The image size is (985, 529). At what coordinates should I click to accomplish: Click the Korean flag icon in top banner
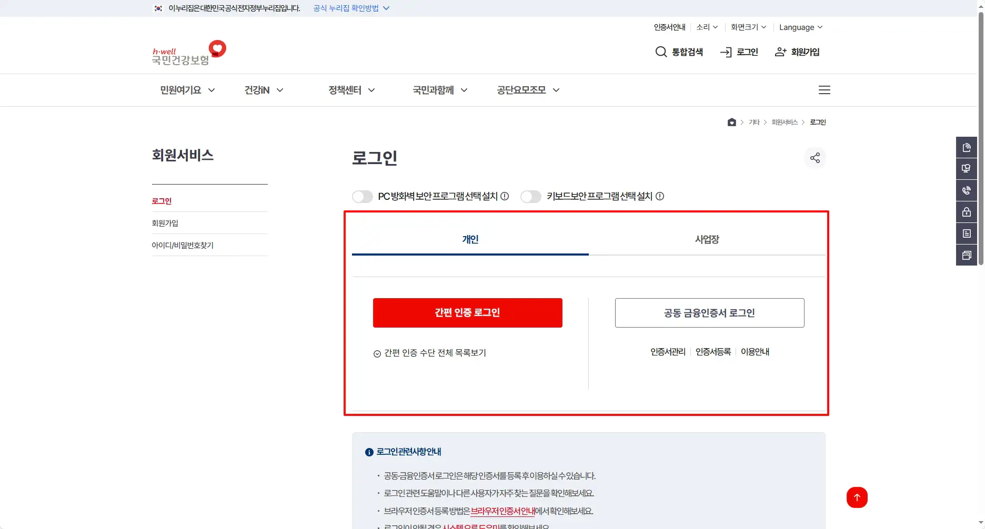[158, 8]
